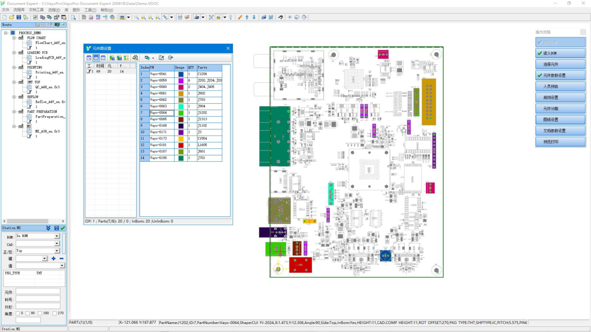591x332 pixels.
Task: Click the green checkmark icon in Station MI header
Action: [63, 228]
